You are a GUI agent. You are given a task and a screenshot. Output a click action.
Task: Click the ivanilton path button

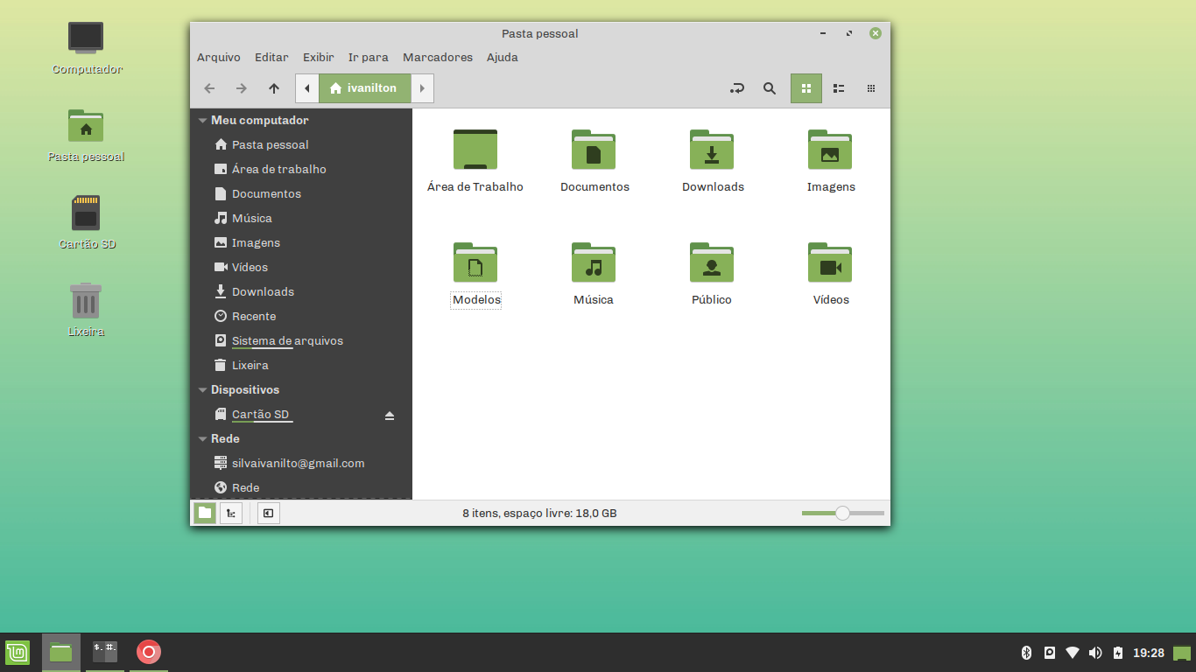(364, 88)
